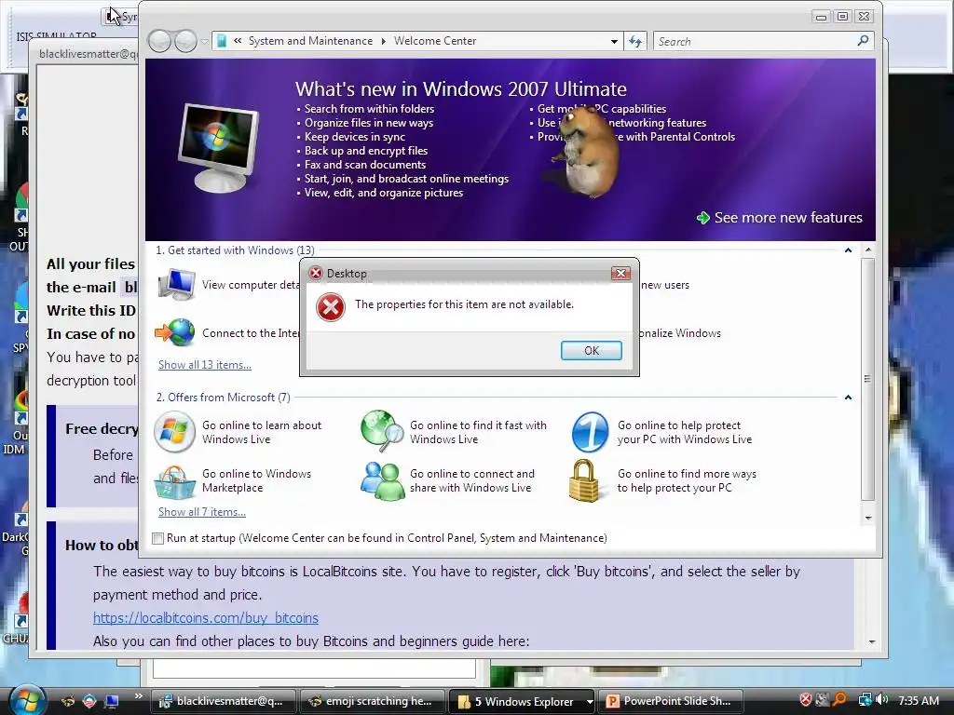The image size is (954, 715).
Task: Click the Connect to the Internet globe icon
Action: (174, 332)
